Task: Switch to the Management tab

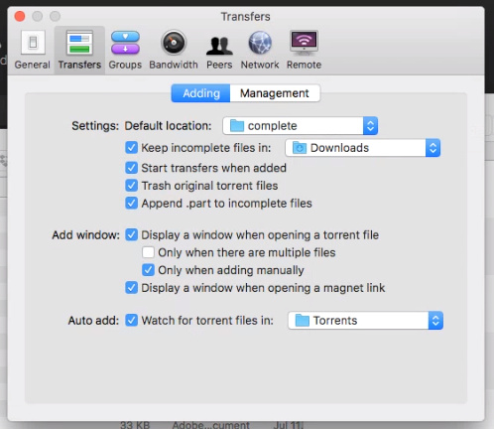Action: [x=275, y=93]
